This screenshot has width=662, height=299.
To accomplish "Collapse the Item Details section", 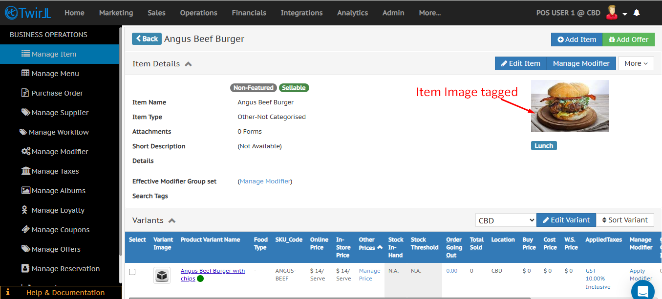I will (x=190, y=63).
